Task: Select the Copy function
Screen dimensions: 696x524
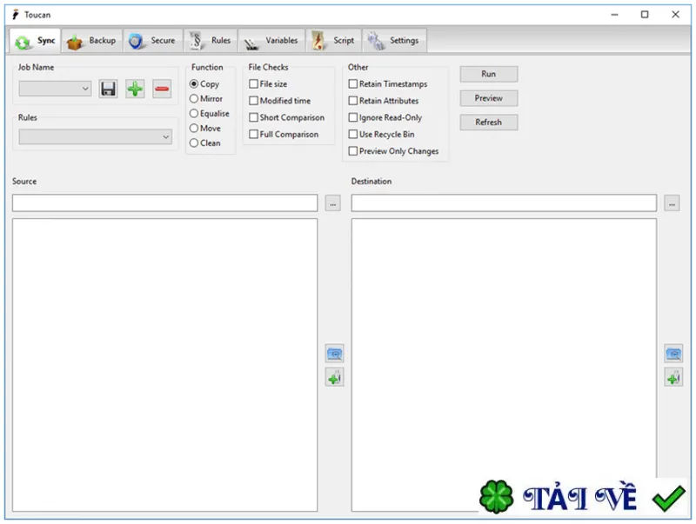Action: [x=204, y=83]
